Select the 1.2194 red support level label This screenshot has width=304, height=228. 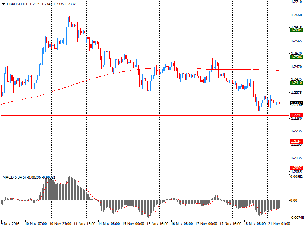pos(296,141)
